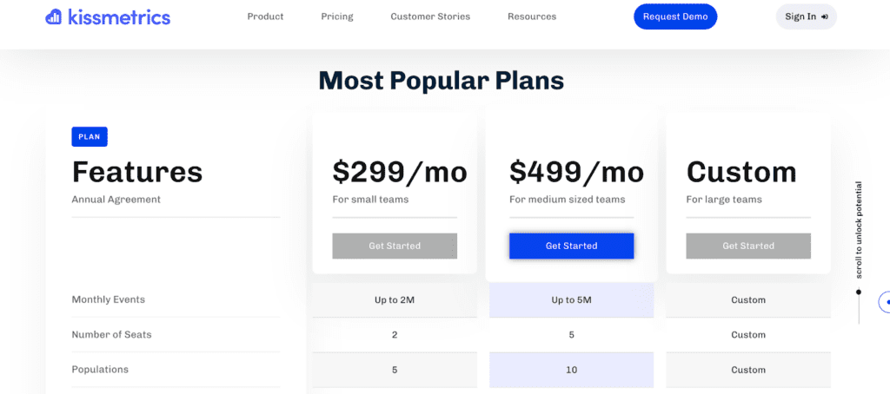Open the Resources menu
The image size is (890, 394).
click(532, 16)
